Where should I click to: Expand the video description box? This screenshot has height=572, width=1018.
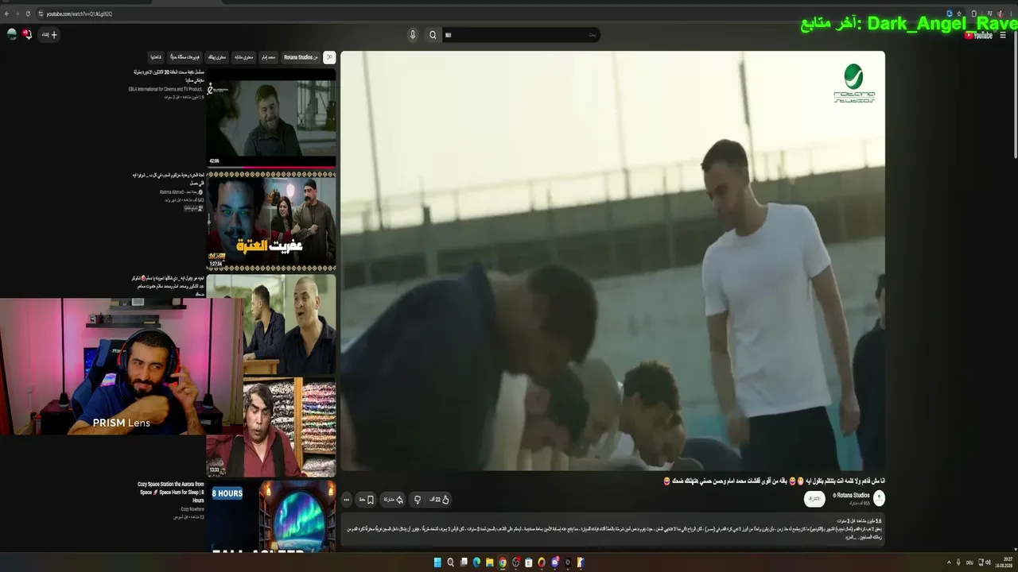pyautogui.click(x=612, y=530)
